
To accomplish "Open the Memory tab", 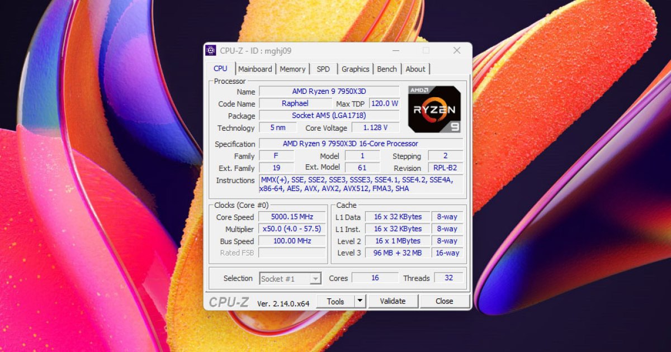I will point(292,69).
